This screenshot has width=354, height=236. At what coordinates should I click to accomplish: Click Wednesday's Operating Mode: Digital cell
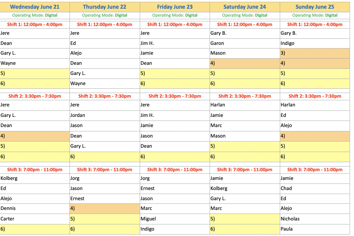pyautogui.click(x=35, y=15)
